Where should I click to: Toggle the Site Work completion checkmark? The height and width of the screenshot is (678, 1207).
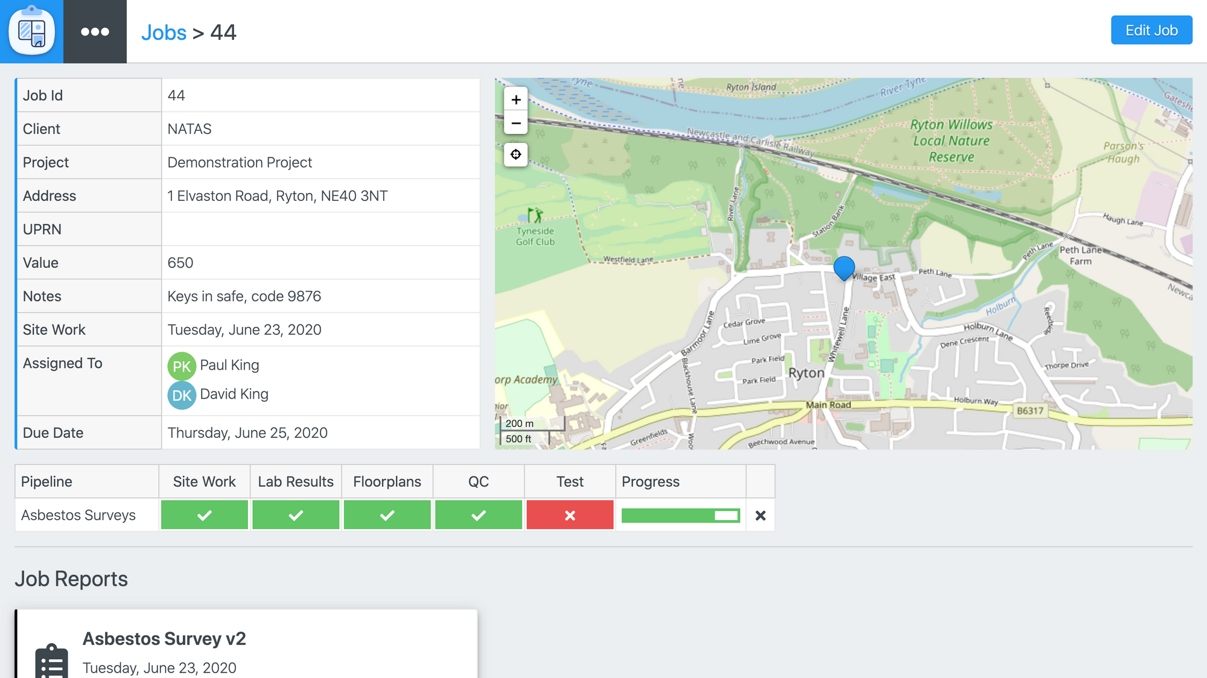[x=204, y=515]
